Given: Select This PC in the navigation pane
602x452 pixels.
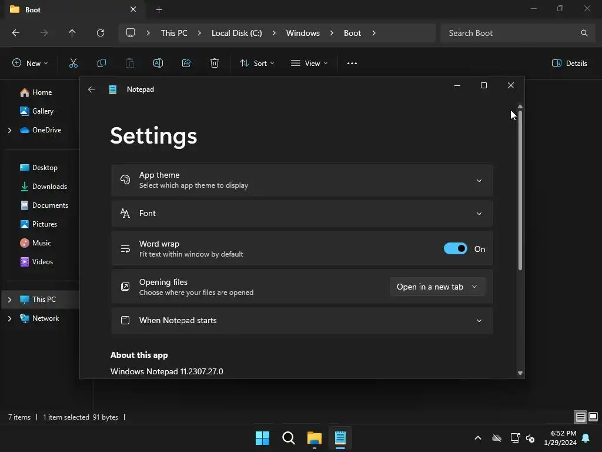Looking at the screenshot, I should click(x=44, y=300).
